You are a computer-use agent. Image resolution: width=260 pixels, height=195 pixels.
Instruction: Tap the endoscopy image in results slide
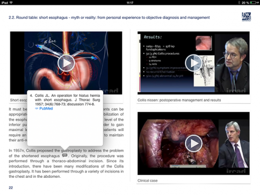204,43
